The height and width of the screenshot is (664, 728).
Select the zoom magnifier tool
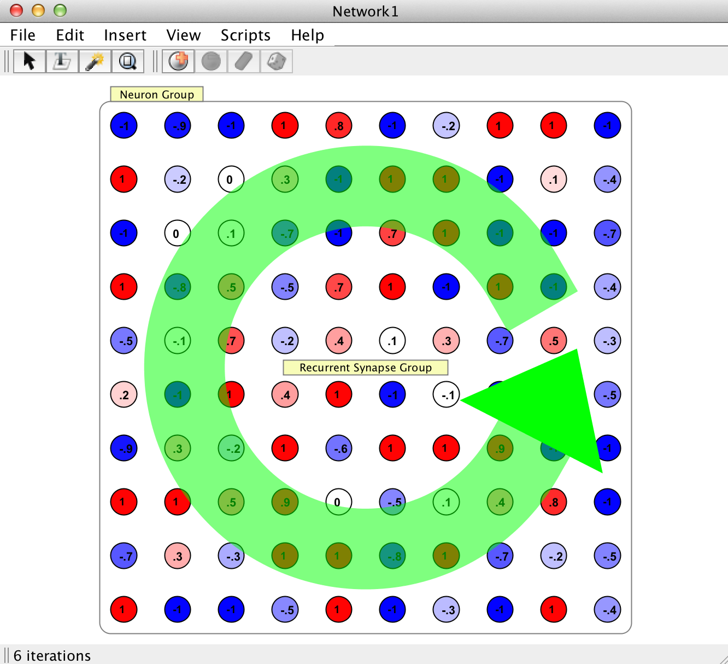[127, 61]
